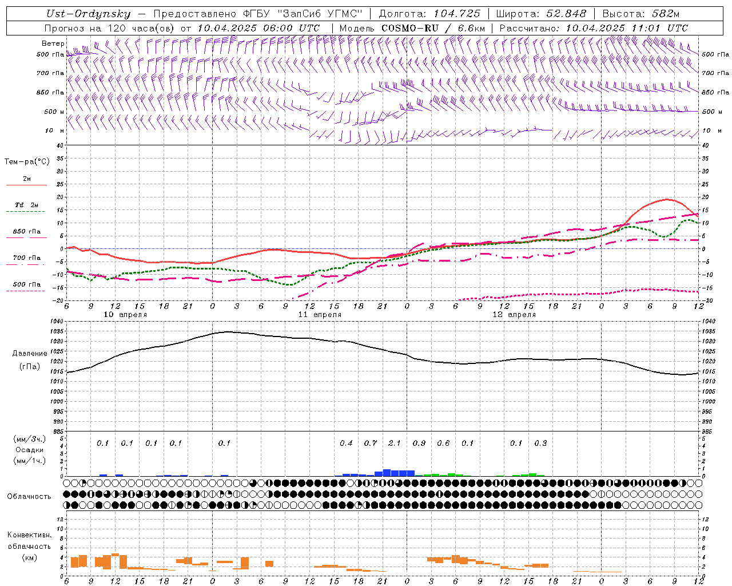Click the precipitation value 0.7

(x=371, y=444)
